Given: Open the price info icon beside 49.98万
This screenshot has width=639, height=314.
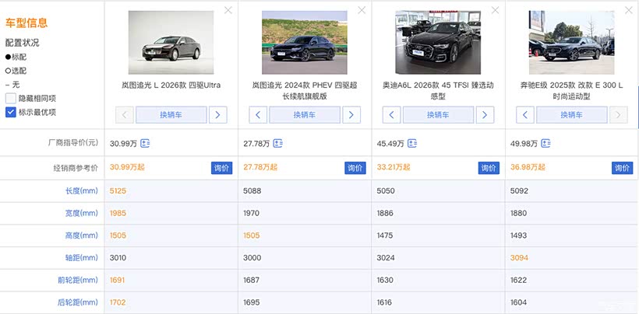Looking at the screenshot, I should 545,144.
